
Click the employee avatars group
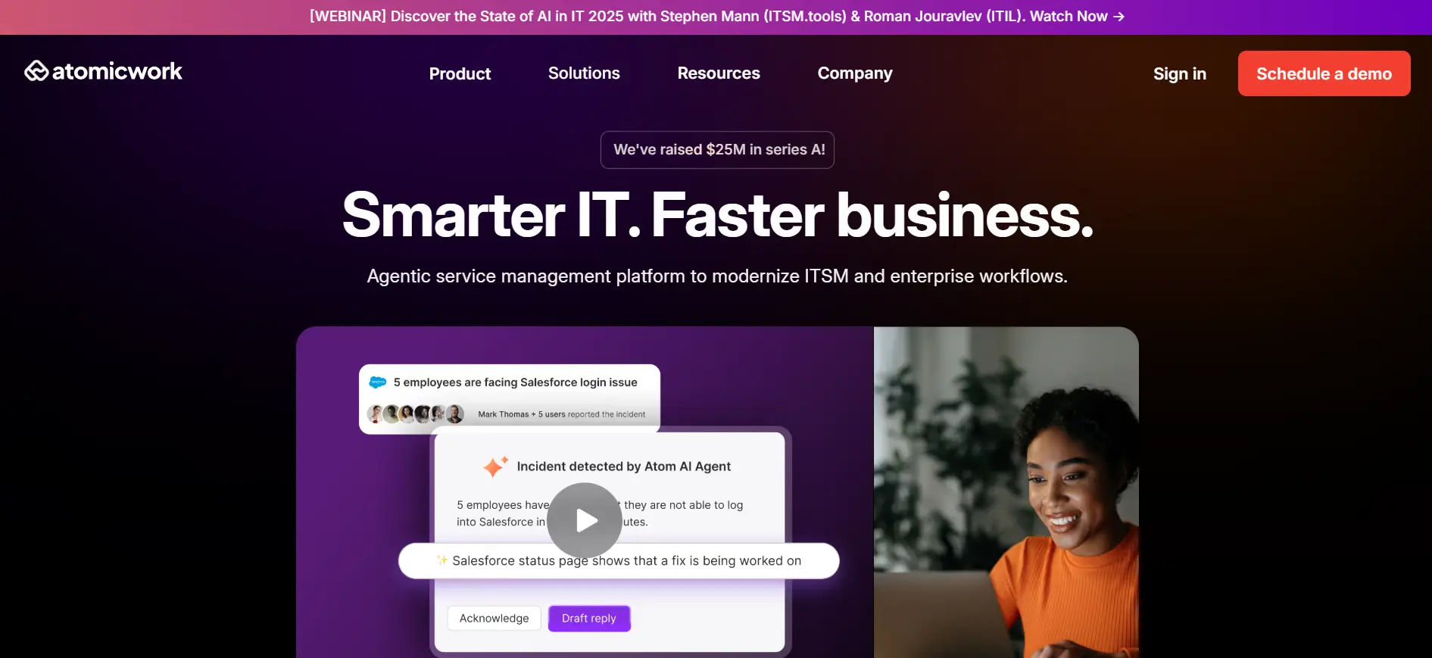coord(415,413)
